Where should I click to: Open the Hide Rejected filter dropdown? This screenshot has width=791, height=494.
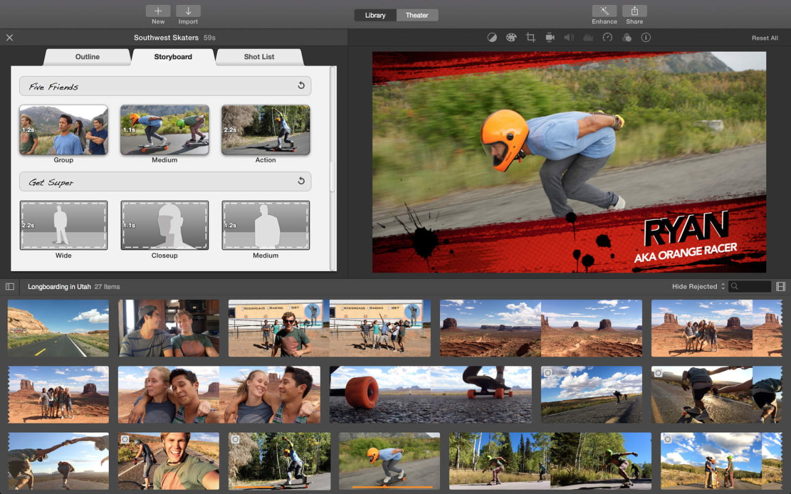[698, 287]
